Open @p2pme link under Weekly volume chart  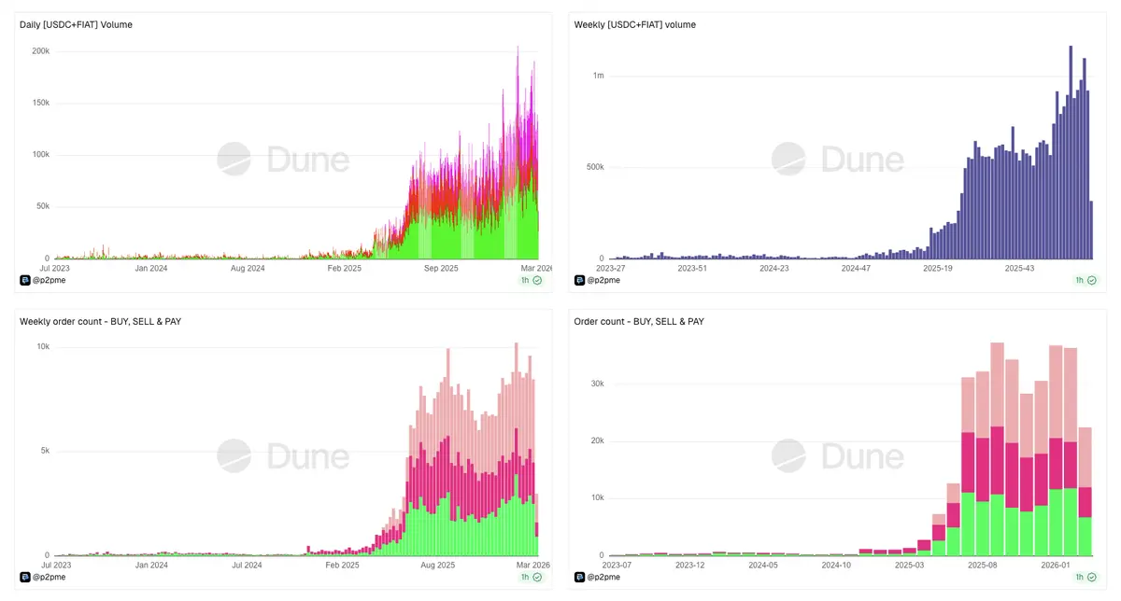[602, 279]
